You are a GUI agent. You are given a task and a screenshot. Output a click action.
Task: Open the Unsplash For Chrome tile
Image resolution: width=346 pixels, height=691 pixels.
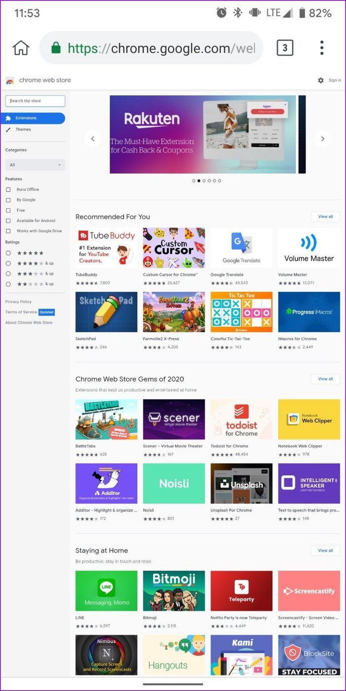pos(241,483)
